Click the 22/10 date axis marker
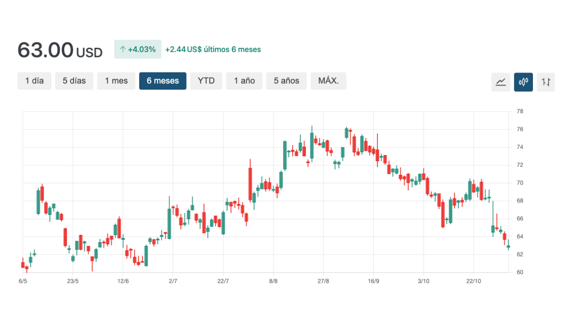 point(474,281)
